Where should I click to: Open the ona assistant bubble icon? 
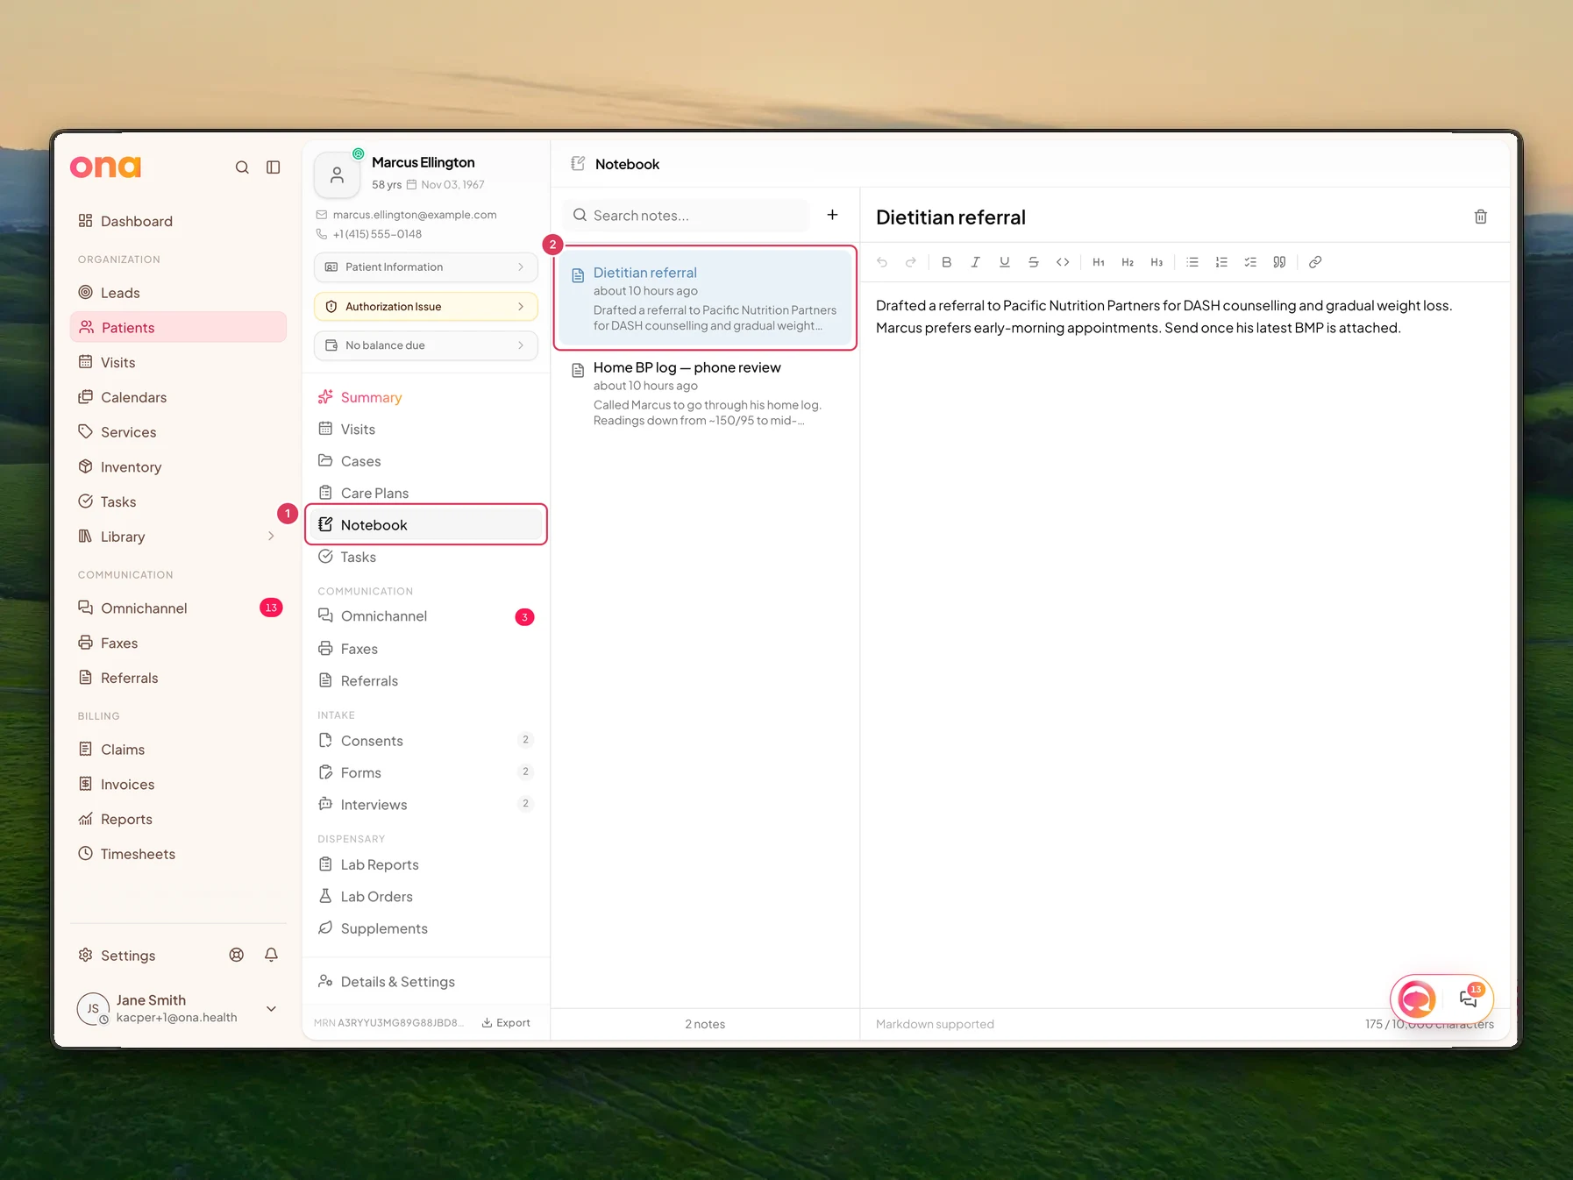[x=1417, y=999]
